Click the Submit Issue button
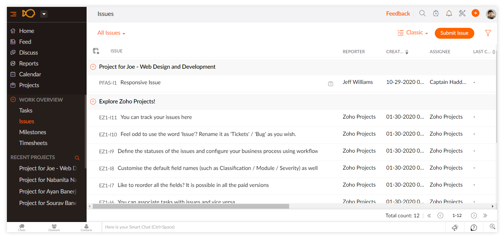 point(454,33)
